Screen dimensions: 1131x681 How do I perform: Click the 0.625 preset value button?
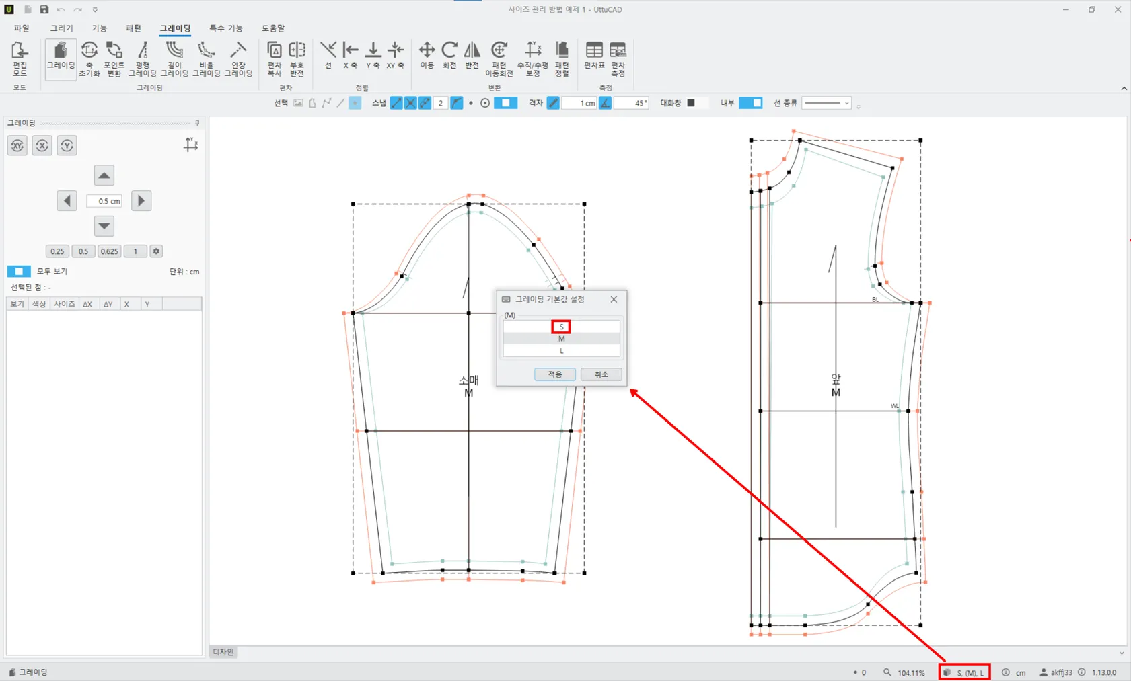click(x=109, y=251)
